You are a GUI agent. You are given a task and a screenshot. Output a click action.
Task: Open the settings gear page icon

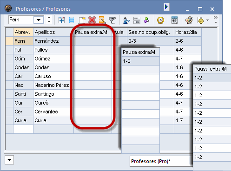tap(200, 20)
